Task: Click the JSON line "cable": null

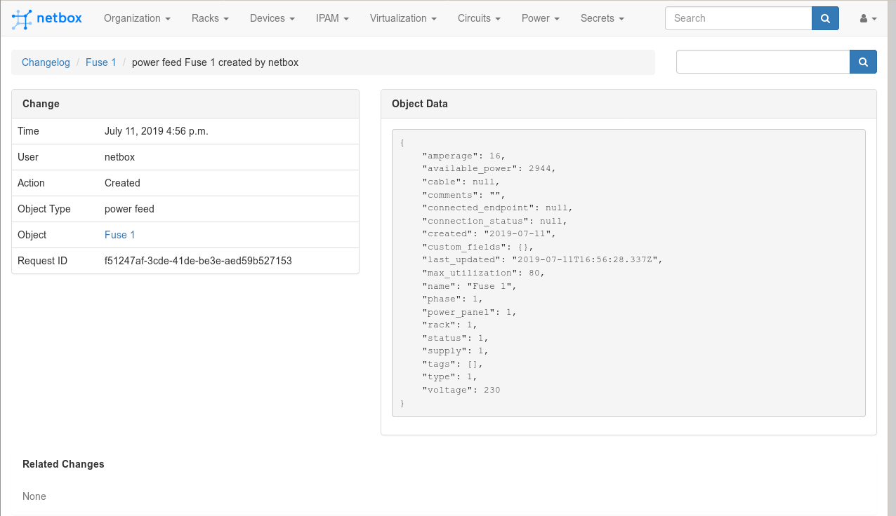Action: 461,182
